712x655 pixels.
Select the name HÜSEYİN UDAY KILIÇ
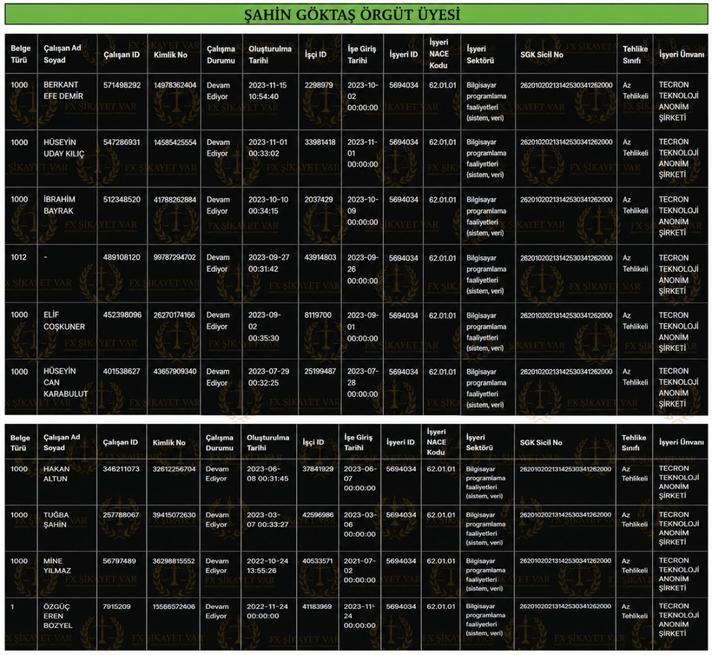pyautogui.click(x=64, y=148)
